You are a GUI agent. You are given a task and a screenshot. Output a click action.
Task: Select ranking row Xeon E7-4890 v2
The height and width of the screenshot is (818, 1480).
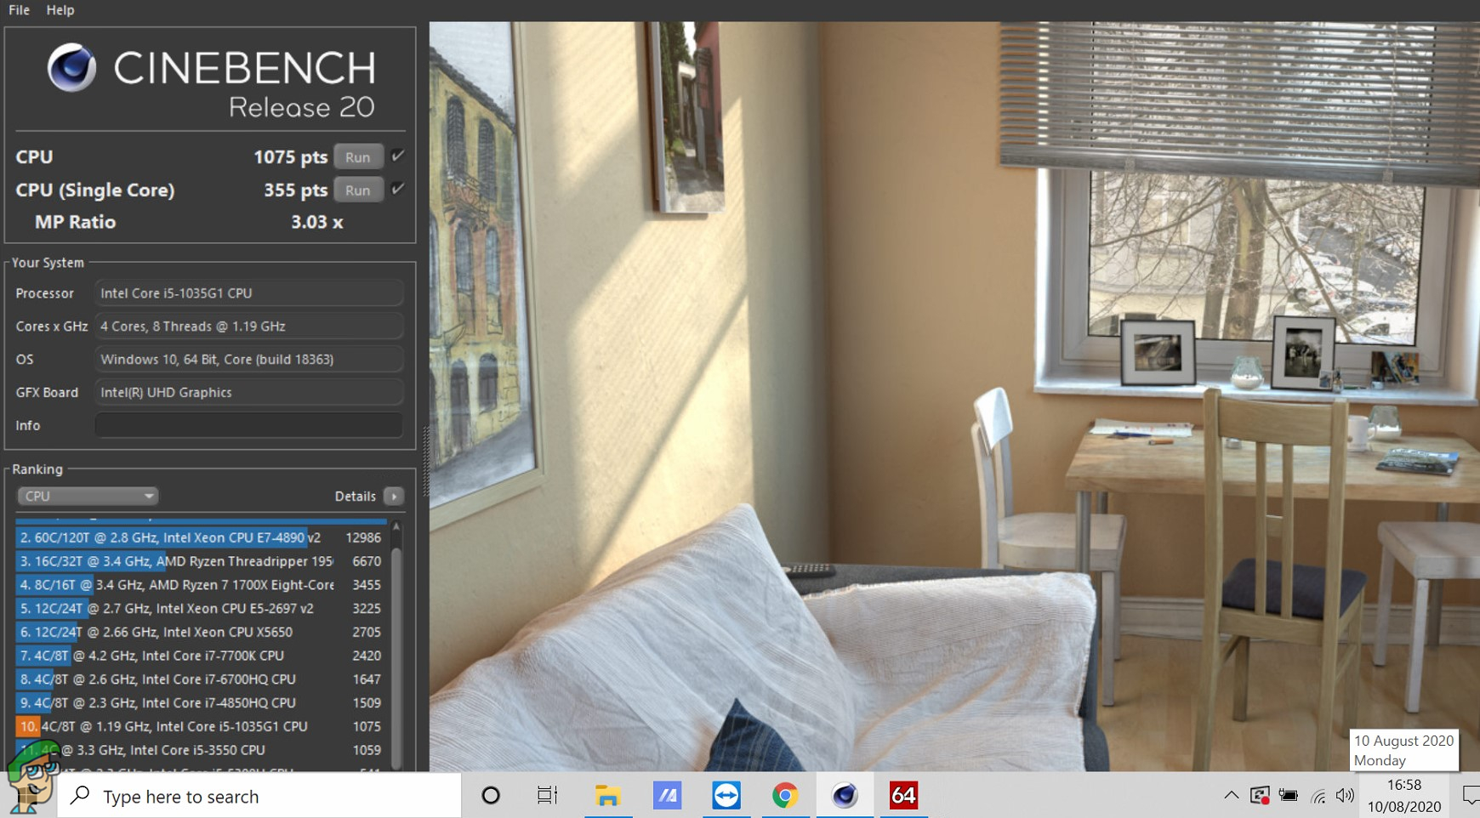click(201, 537)
